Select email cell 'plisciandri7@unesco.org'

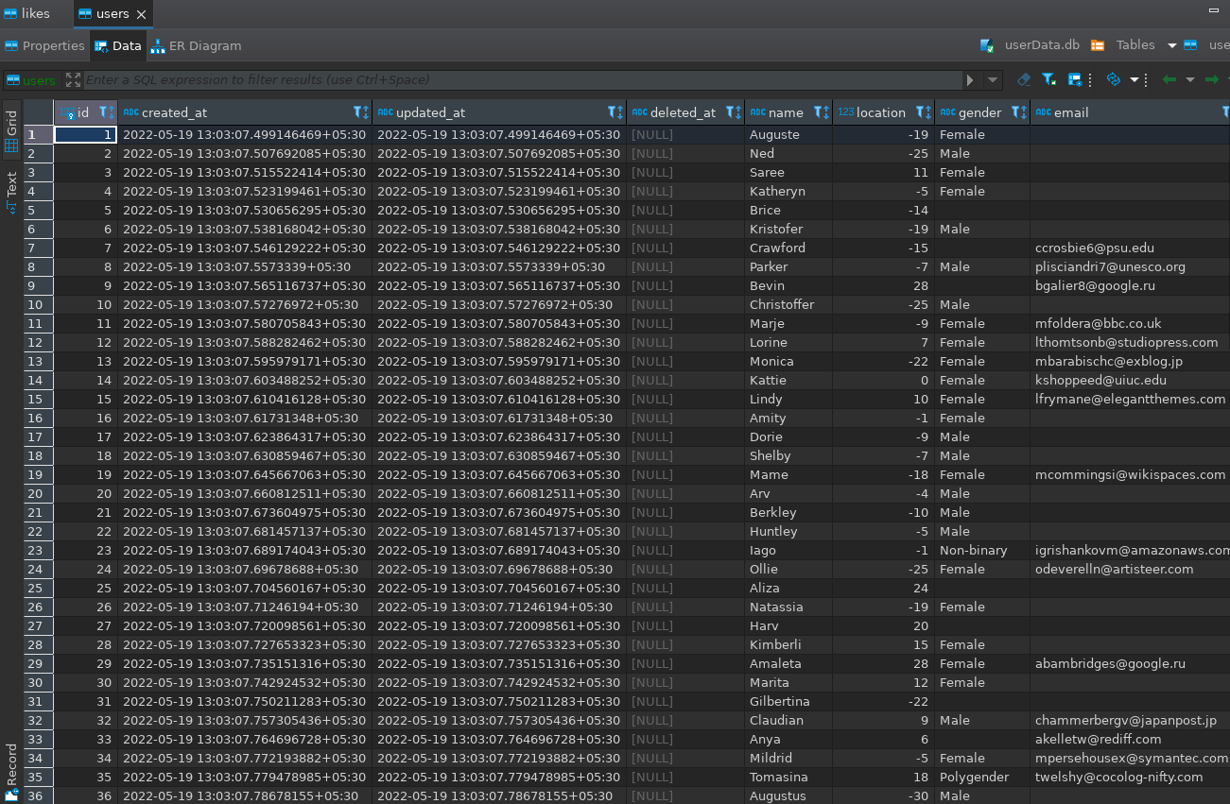pyautogui.click(x=1131, y=266)
